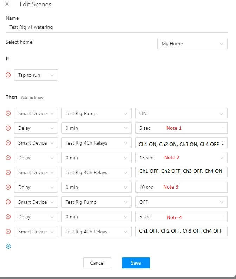Open the OFF state dropdown for pump

[181, 202]
